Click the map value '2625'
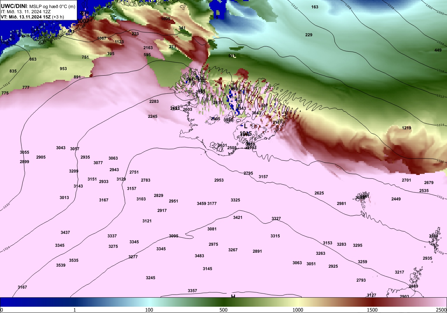The width and height of the screenshot is (447, 313). (319, 193)
